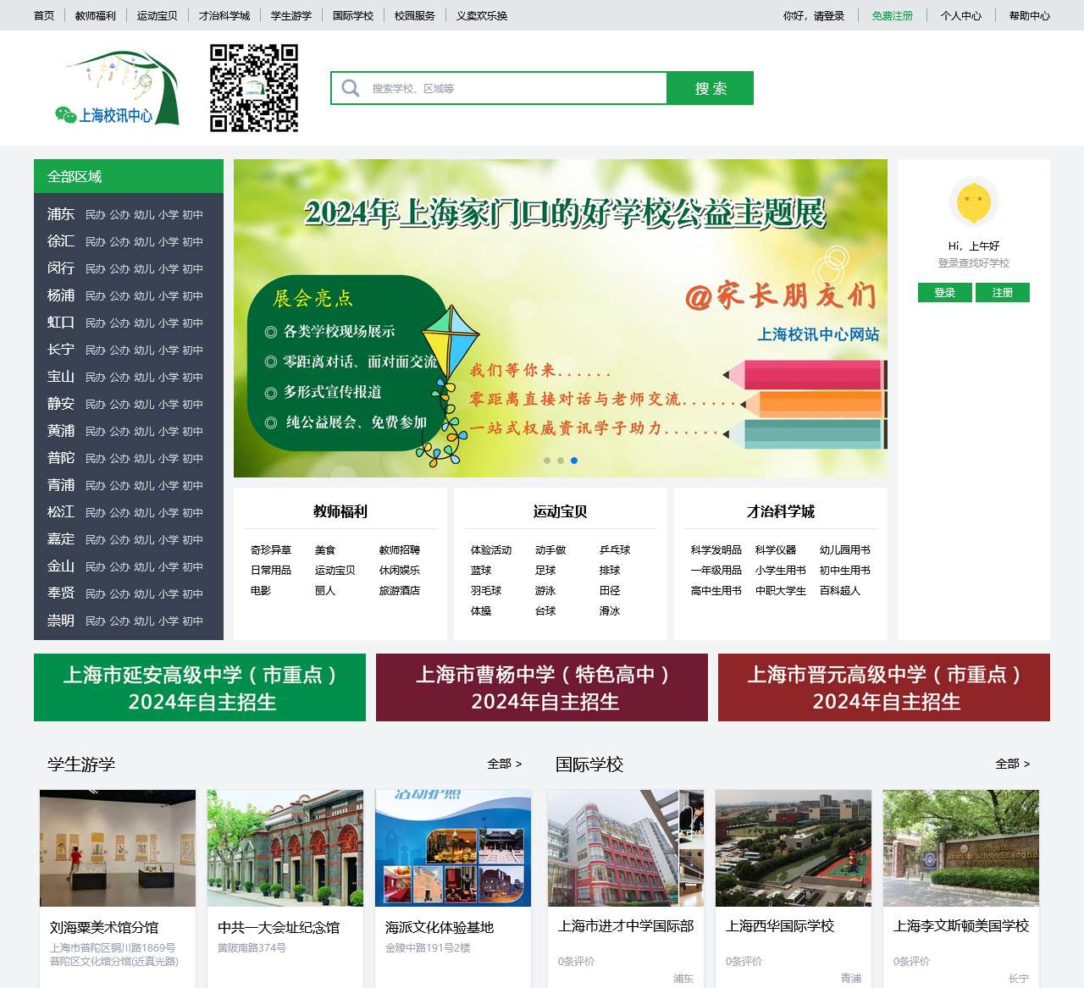Click the QR code image
Viewport: 1084px width, 988px height.
pyautogui.click(x=254, y=88)
